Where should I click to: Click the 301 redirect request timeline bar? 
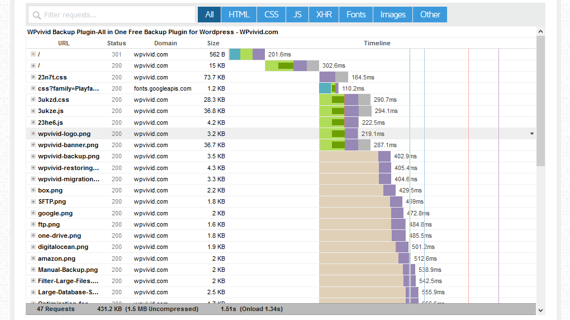point(247,54)
